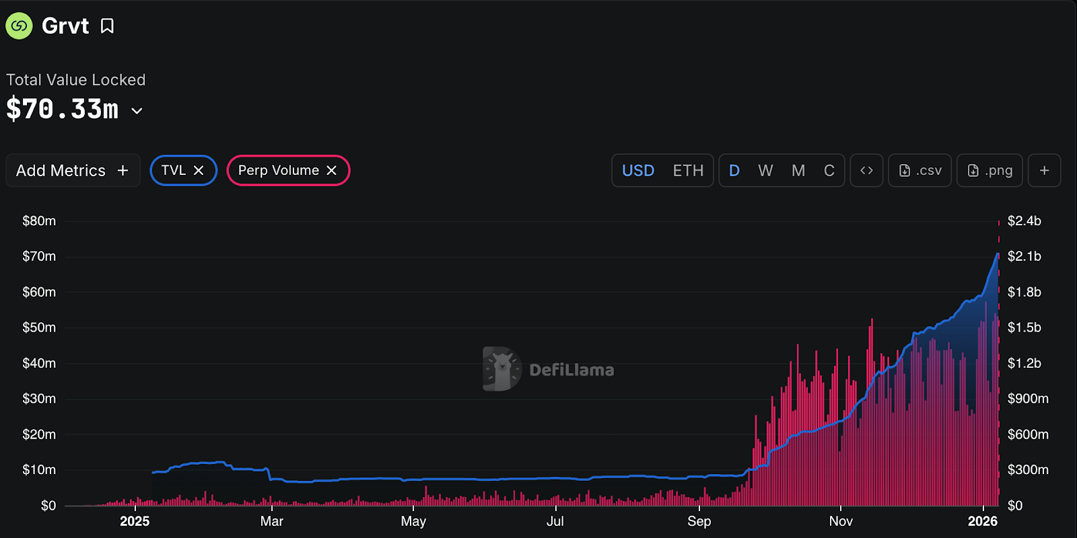Click the $300m right axis label
Image resolution: width=1077 pixels, height=538 pixels.
click(x=1028, y=469)
